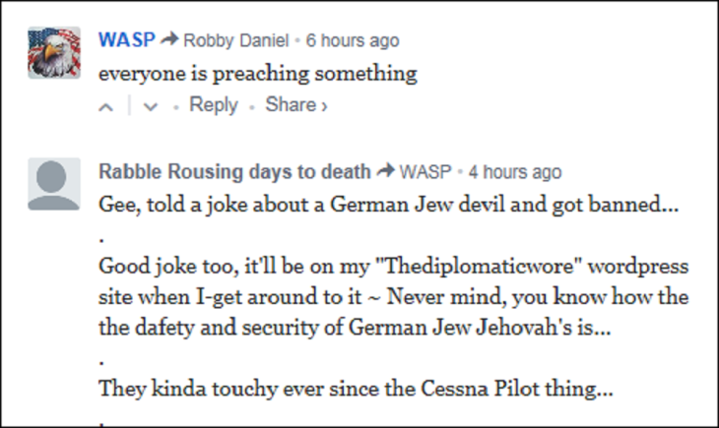
Task: Open the blue WASP username profile
Action: tap(125, 40)
